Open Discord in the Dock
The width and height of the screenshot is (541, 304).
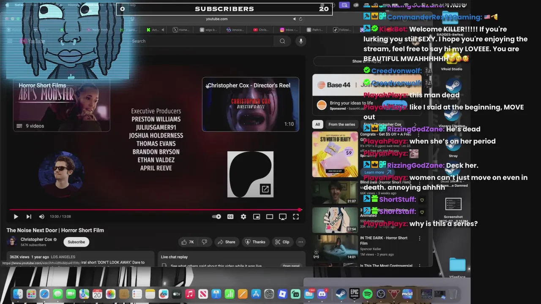pos(322,294)
